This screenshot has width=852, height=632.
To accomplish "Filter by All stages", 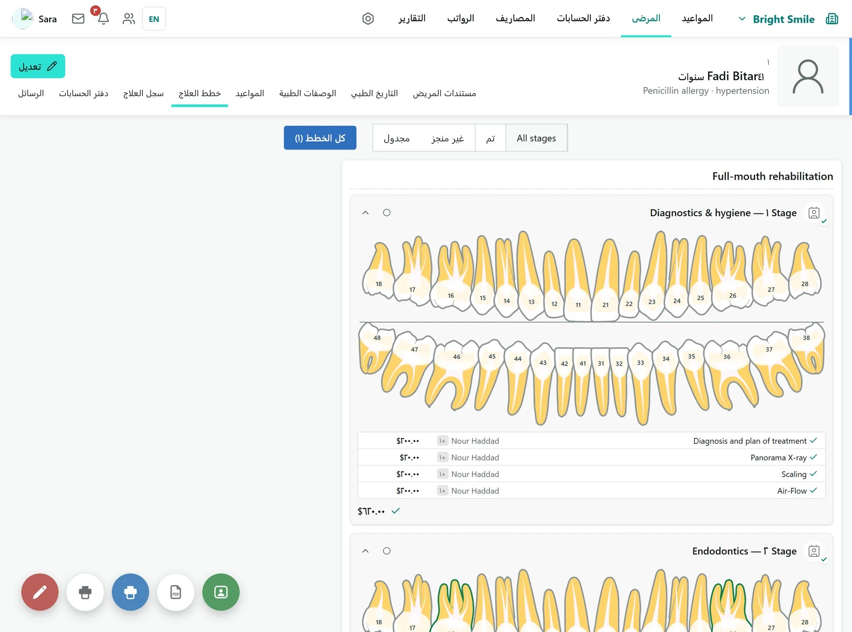I will pos(536,138).
